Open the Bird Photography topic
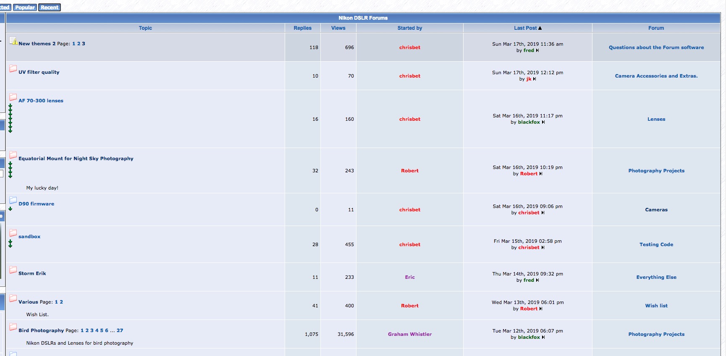This screenshot has height=356, width=726. (41, 330)
